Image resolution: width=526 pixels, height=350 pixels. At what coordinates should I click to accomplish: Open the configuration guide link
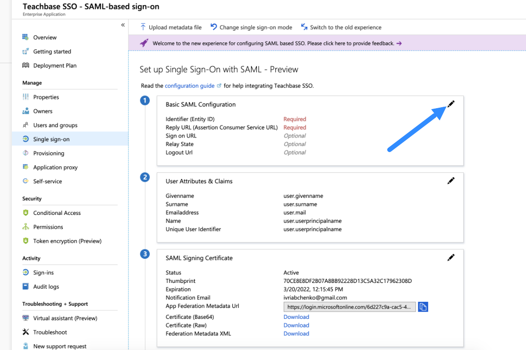coord(189,85)
